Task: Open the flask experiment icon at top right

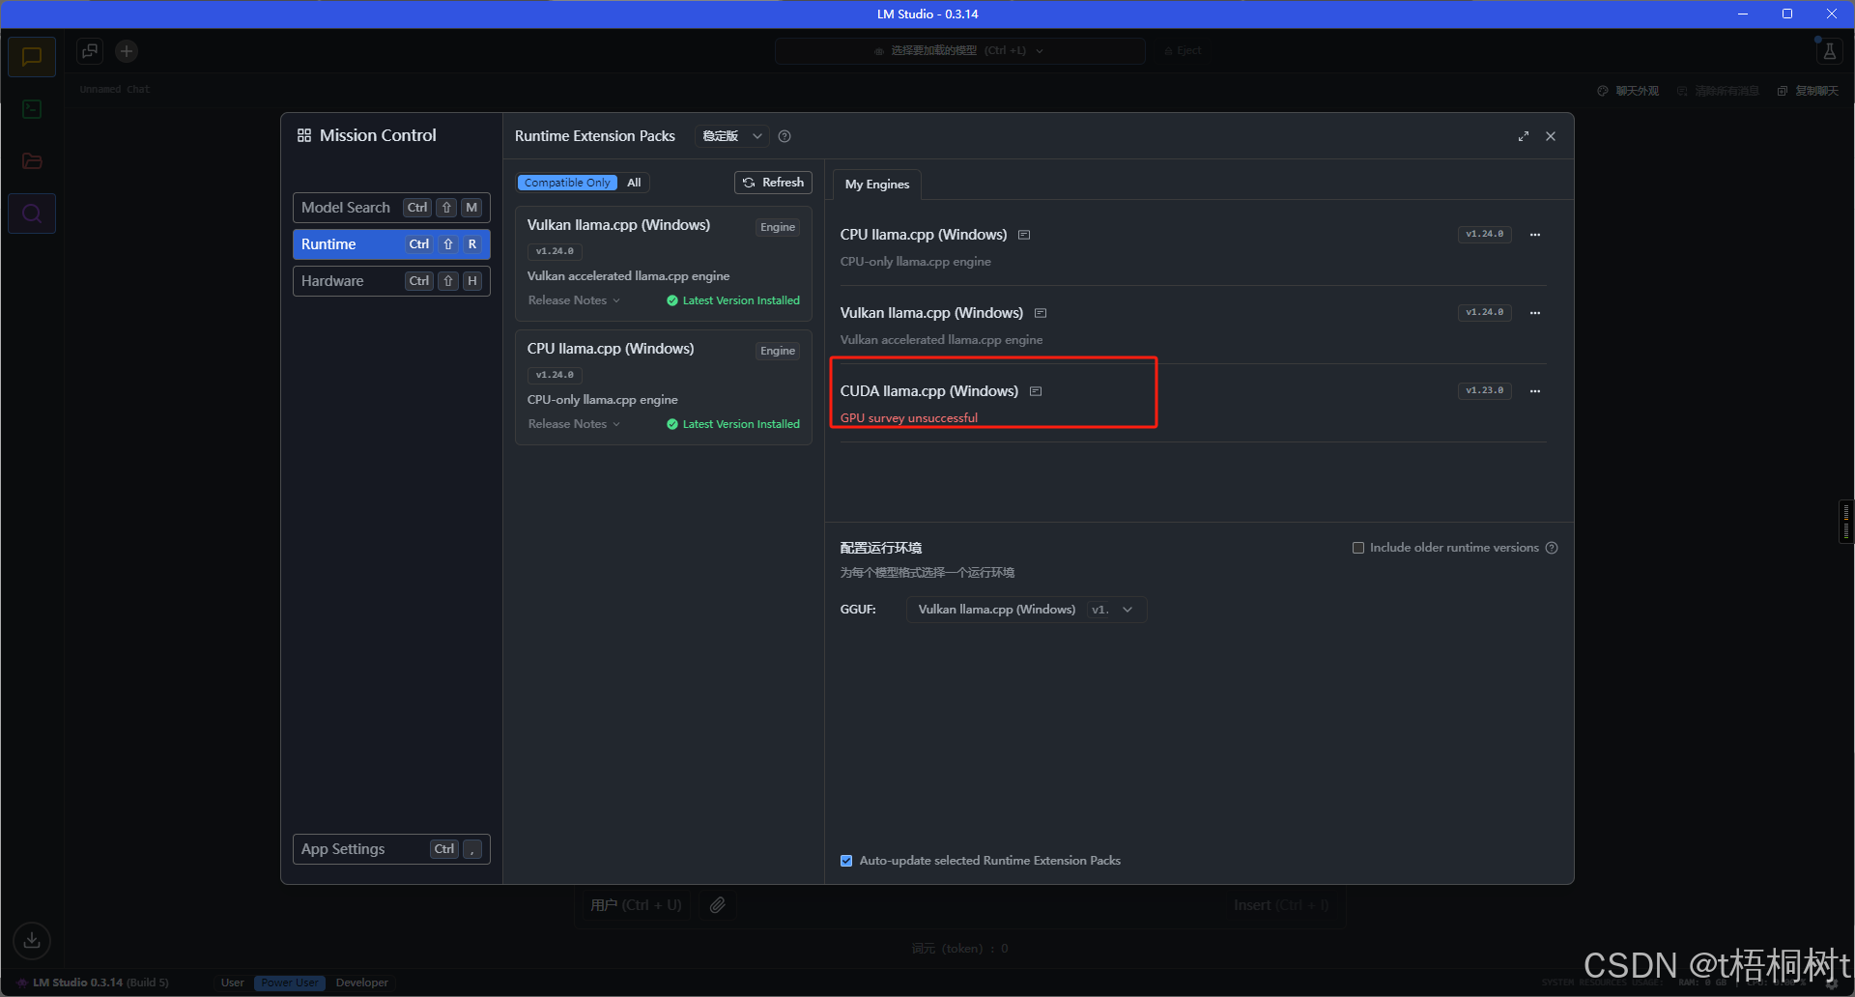Action: (x=1829, y=51)
